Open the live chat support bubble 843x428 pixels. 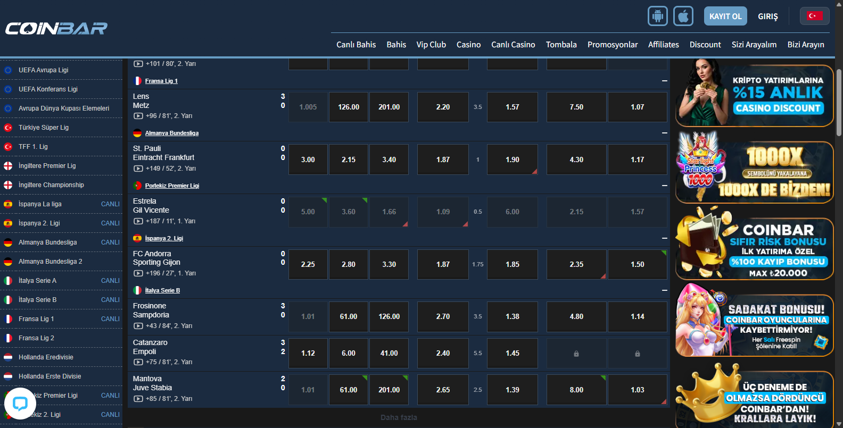20,404
